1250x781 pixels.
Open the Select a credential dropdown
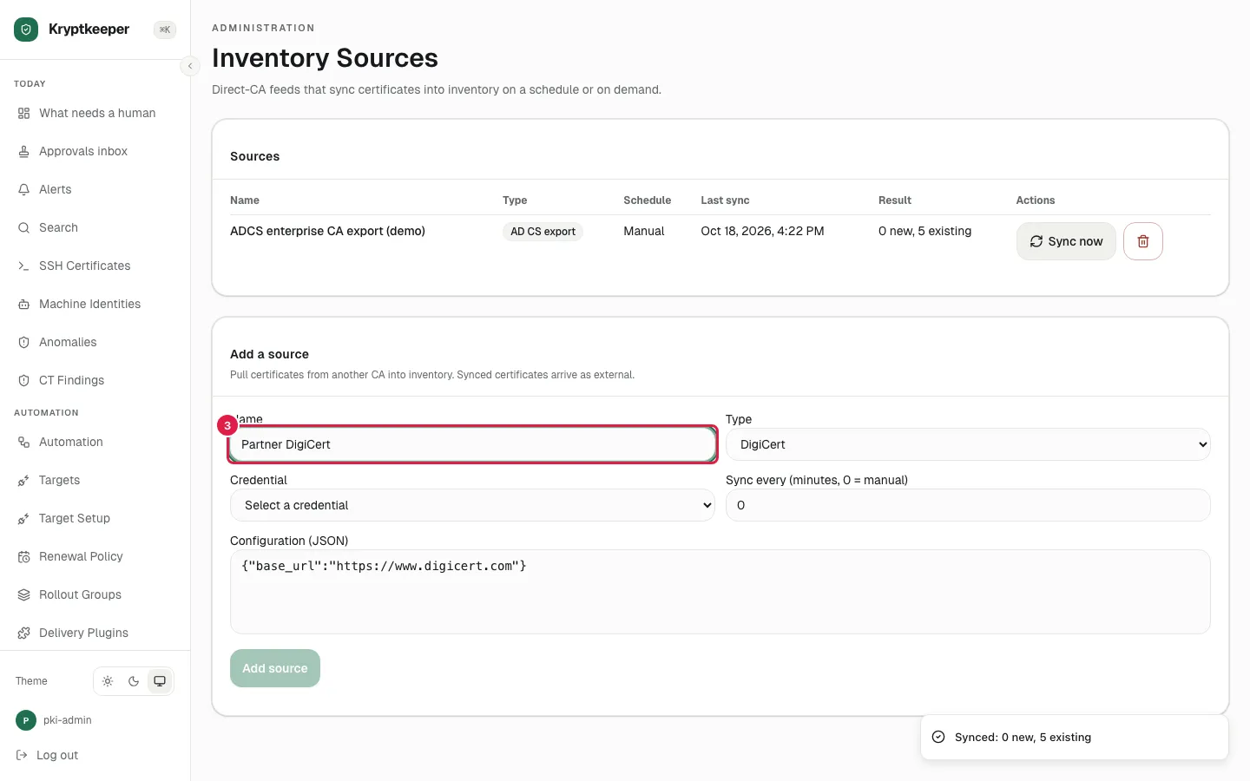(x=472, y=505)
